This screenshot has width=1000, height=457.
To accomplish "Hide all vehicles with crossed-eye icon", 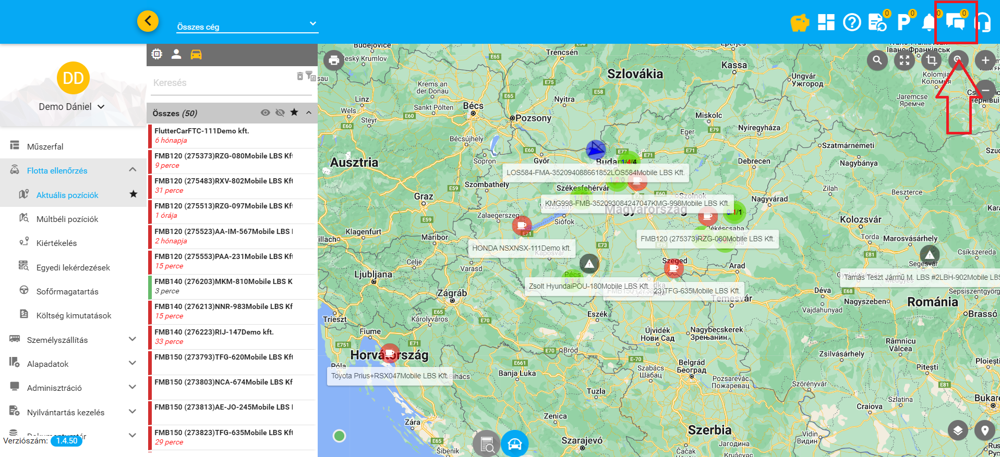I will [x=280, y=113].
